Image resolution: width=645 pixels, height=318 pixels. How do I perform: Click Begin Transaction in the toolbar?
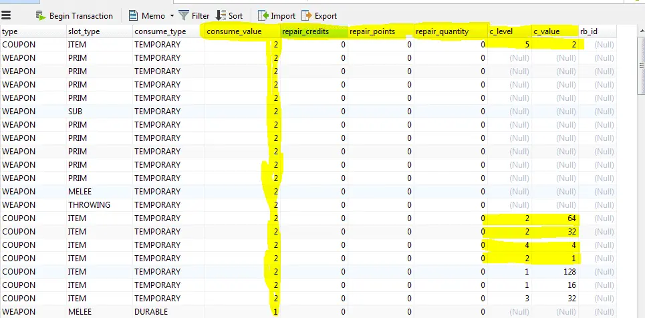(74, 16)
